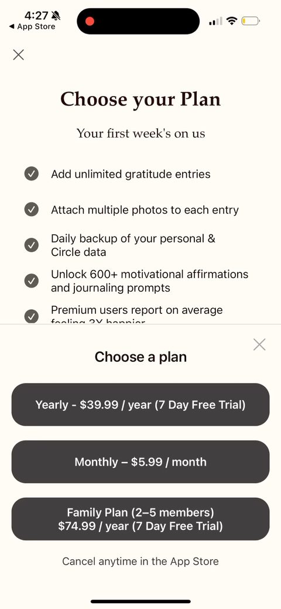Tap the home indicator bar
Image resolution: width=281 pixels, height=609 pixels.
coord(140,601)
